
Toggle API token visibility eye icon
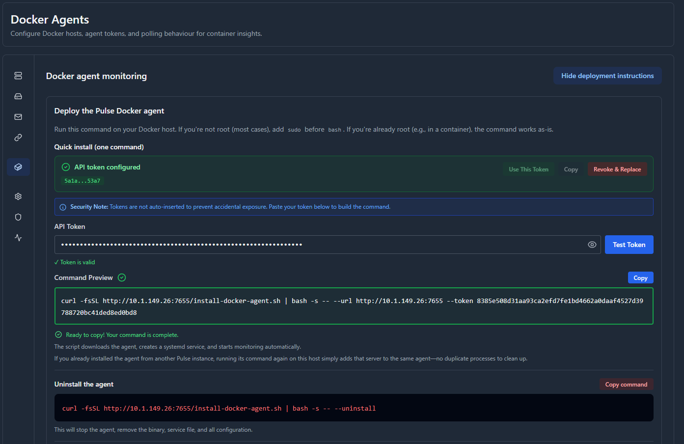pos(592,245)
